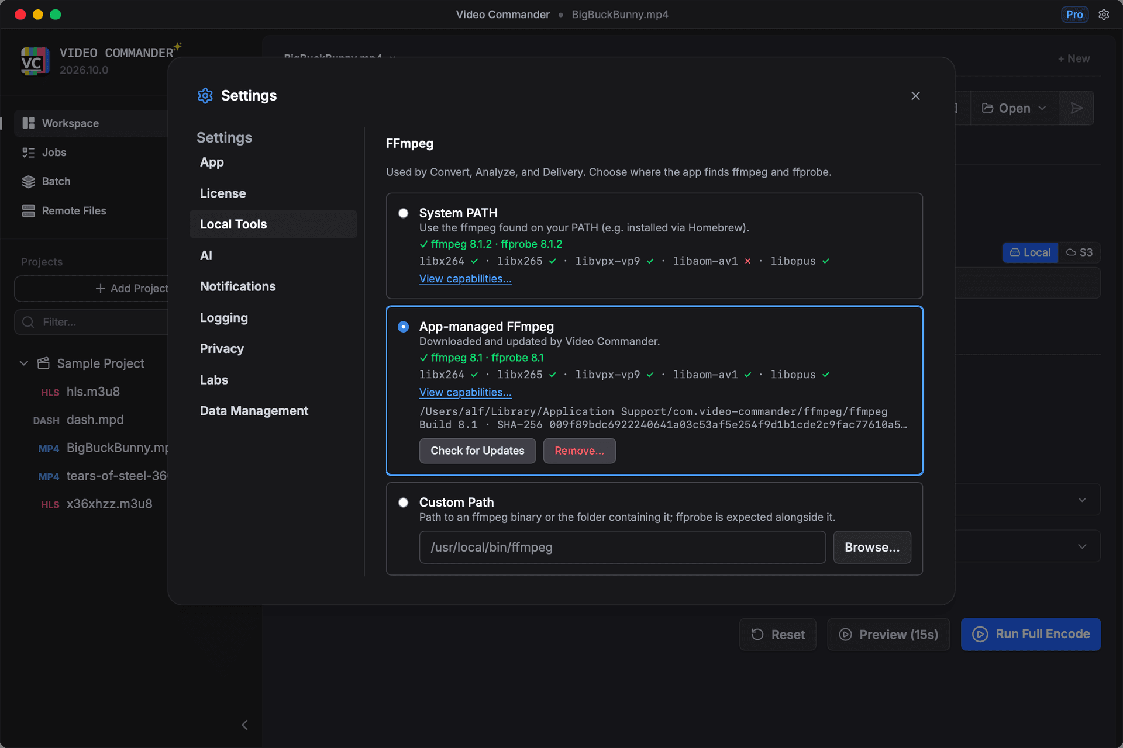
Task: Click the gear icon in the Settings dialog header
Action: (205, 96)
